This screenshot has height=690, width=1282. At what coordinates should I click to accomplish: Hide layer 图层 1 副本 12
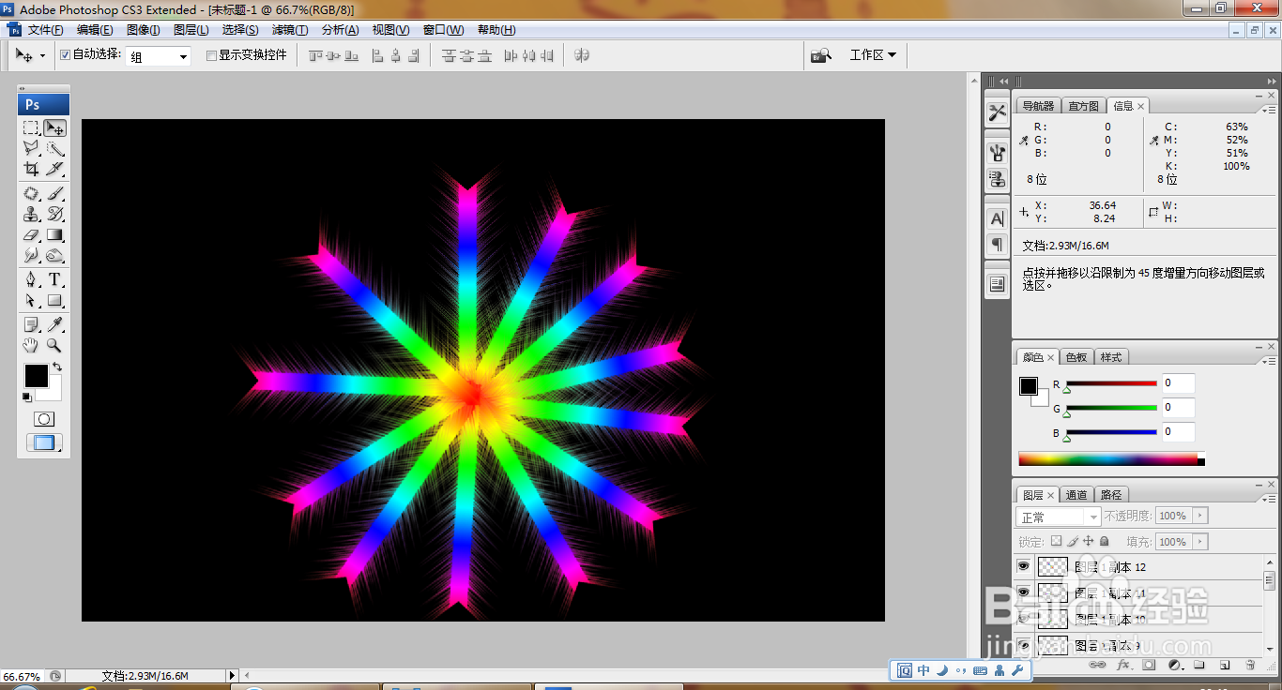(x=1024, y=566)
